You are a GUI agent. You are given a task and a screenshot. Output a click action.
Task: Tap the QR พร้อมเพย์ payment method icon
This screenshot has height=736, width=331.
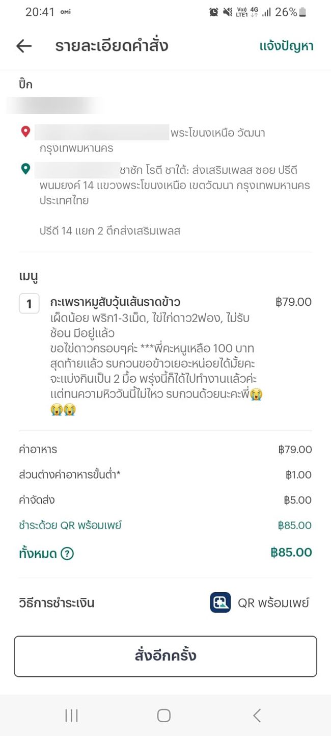coord(220,602)
